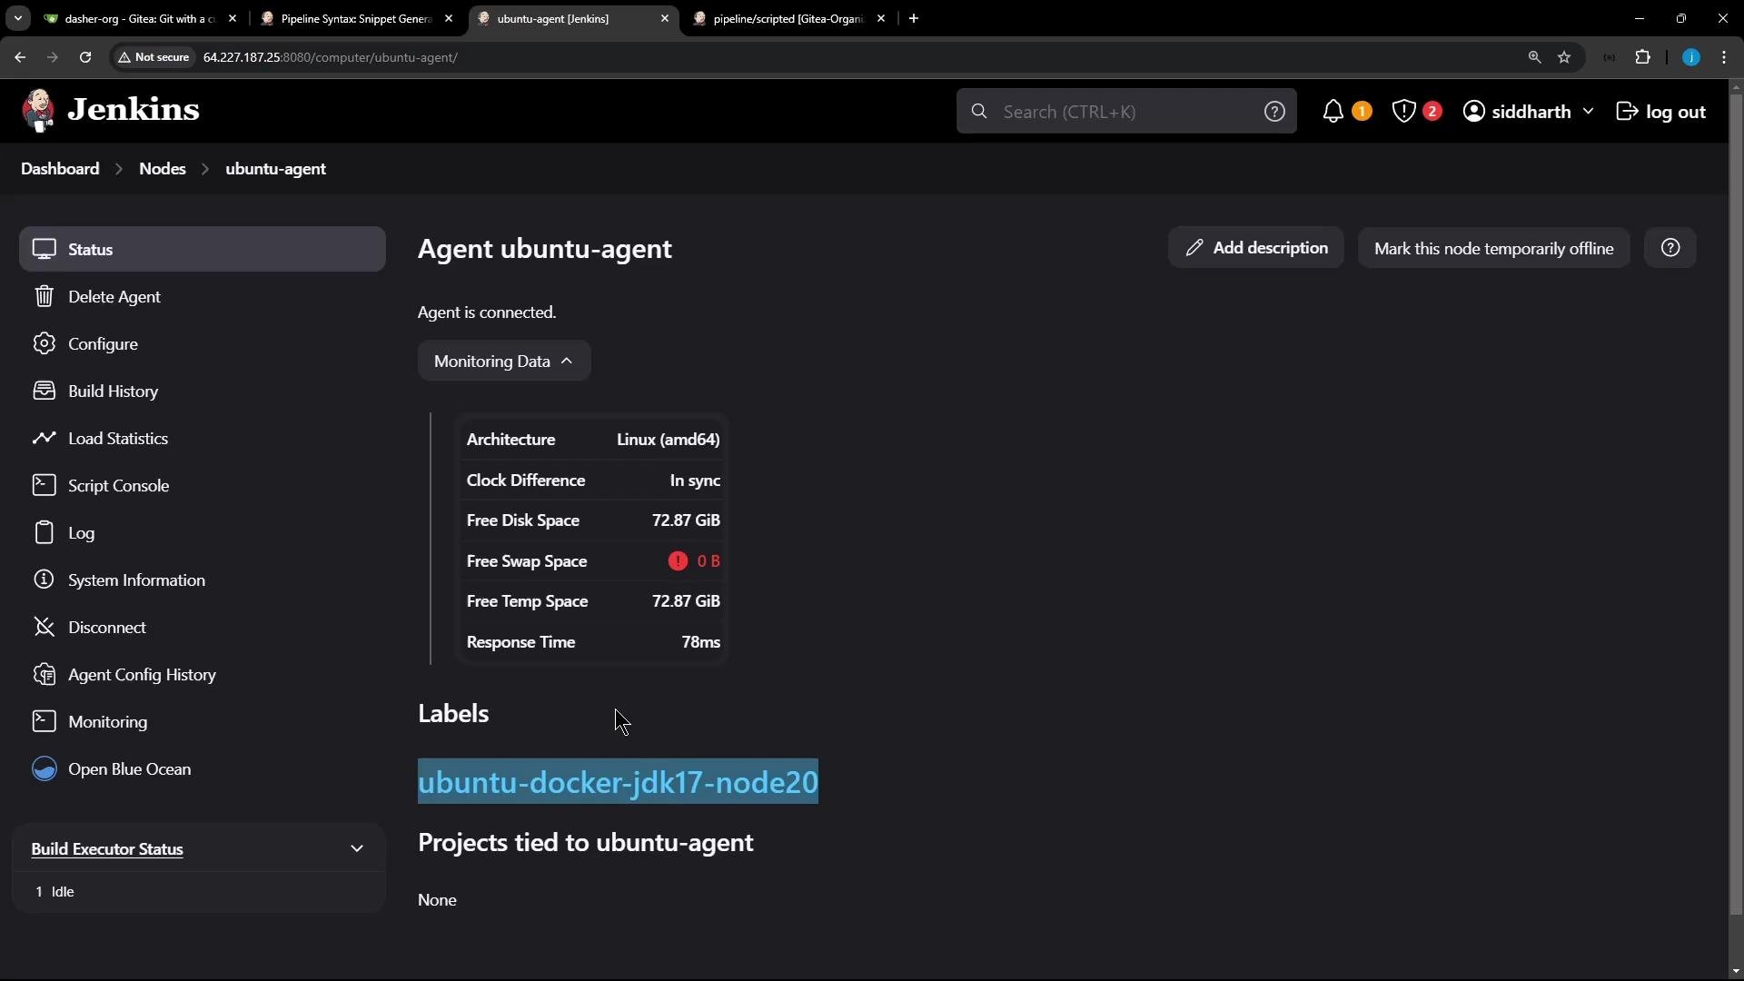This screenshot has height=981, width=1744.
Task: Click the Agent Config History icon
Action: coord(44,674)
